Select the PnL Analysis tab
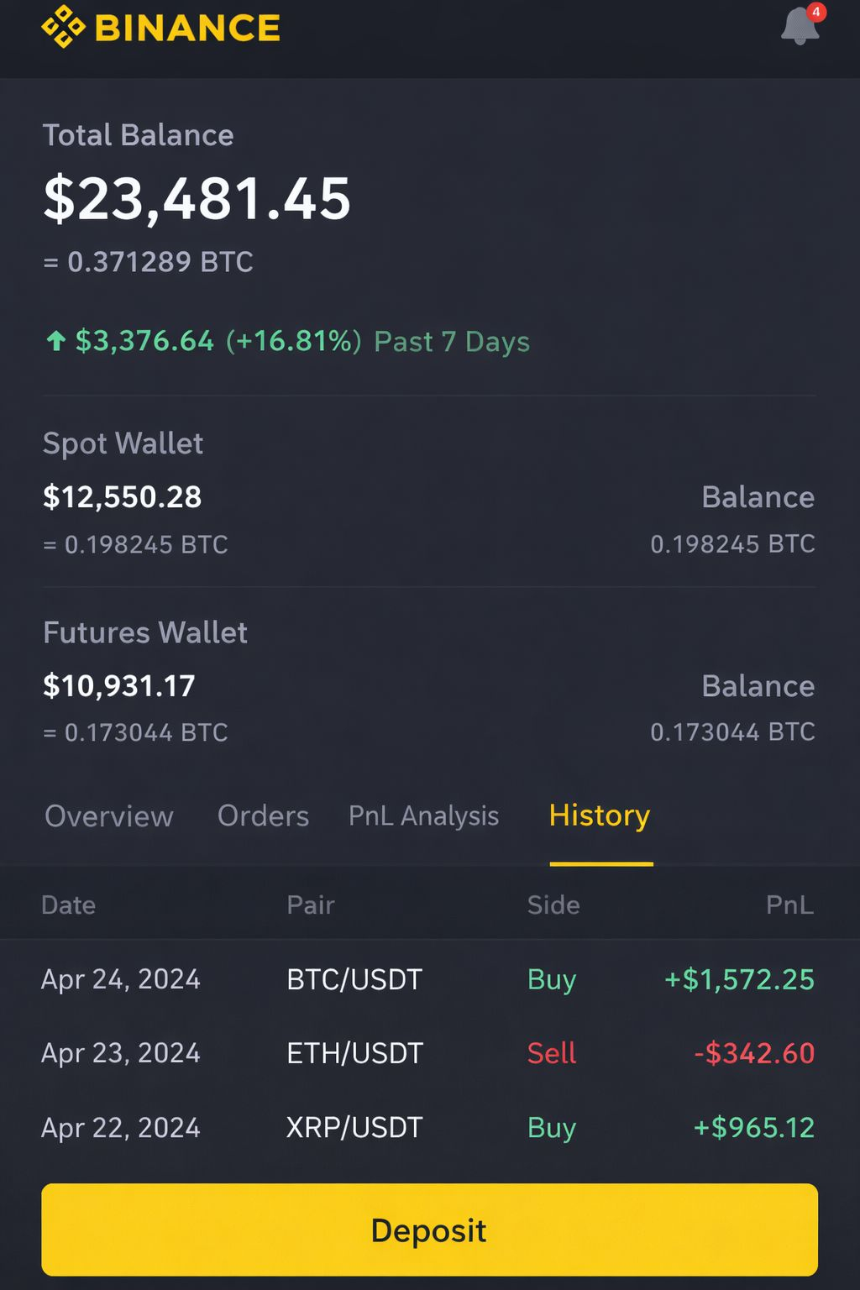The height and width of the screenshot is (1290, 860). [x=423, y=815]
